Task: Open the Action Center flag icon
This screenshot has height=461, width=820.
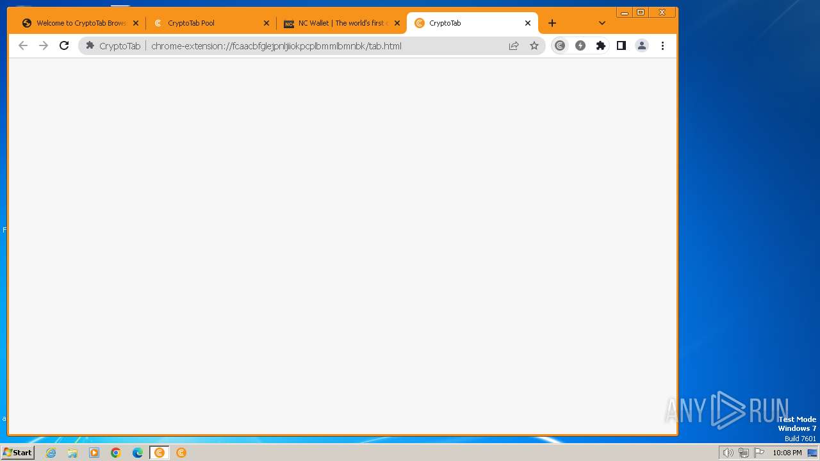Action: [x=759, y=453]
